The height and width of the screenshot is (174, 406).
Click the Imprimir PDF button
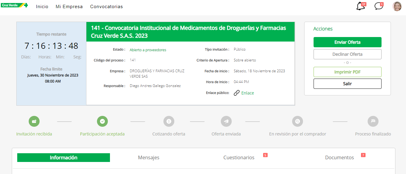click(x=347, y=72)
